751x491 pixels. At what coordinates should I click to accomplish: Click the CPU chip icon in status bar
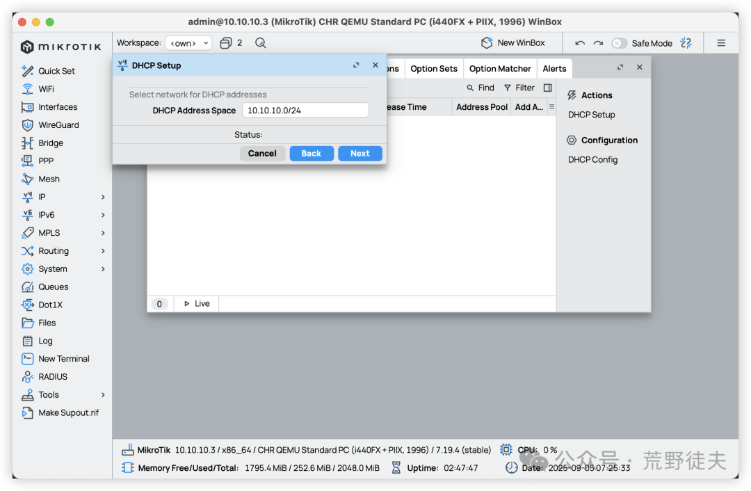tap(506, 450)
